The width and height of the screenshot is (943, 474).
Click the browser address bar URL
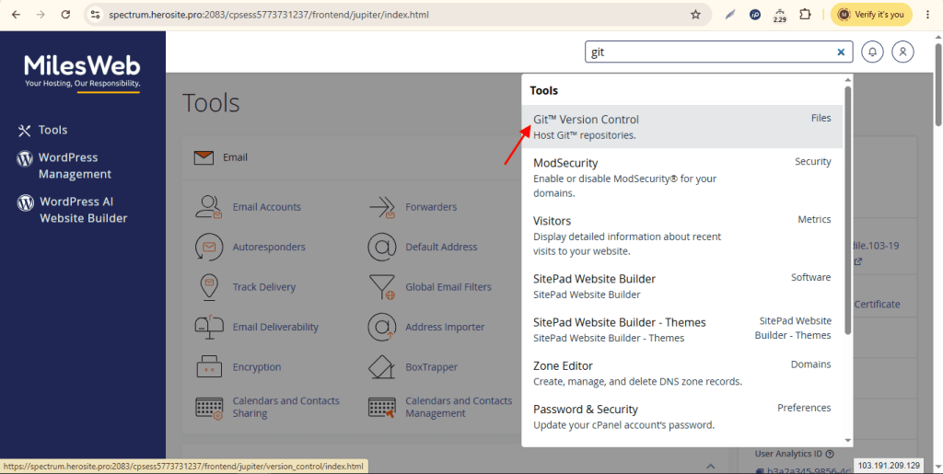point(269,15)
